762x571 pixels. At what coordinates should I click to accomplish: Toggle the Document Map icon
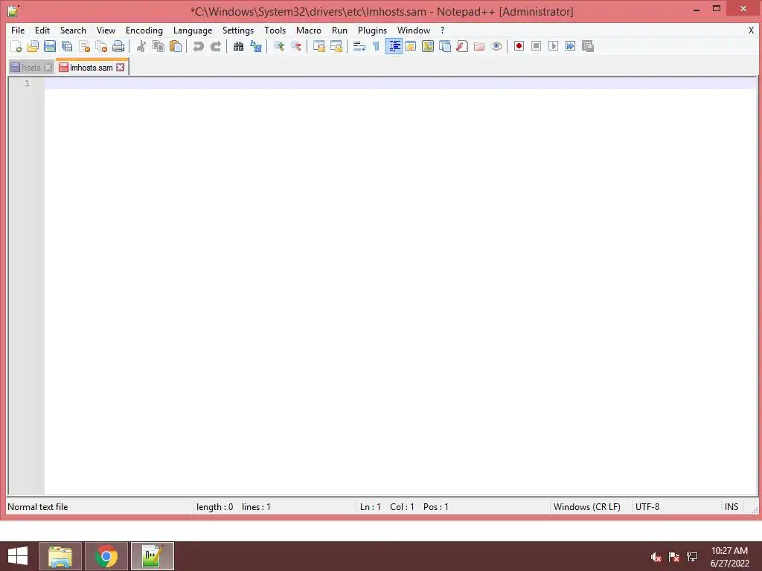pyautogui.click(x=428, y=46)
